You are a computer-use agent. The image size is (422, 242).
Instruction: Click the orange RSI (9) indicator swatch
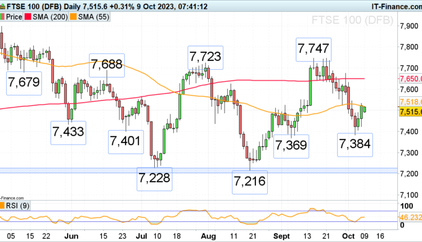coord(3,206)
